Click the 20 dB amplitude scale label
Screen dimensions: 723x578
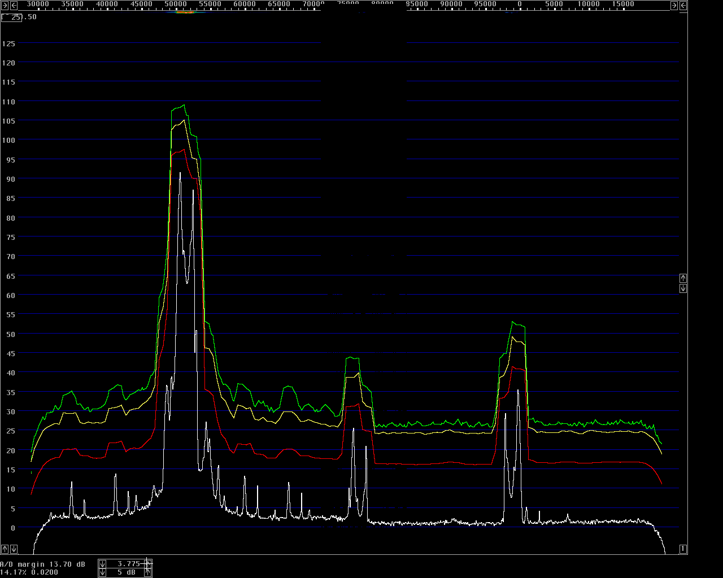pos(11,450)
